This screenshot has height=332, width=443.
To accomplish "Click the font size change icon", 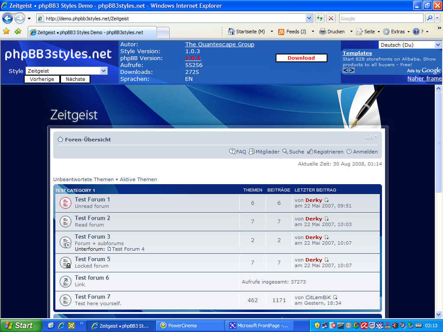I will pyautogui.click(x=371, y=137).
